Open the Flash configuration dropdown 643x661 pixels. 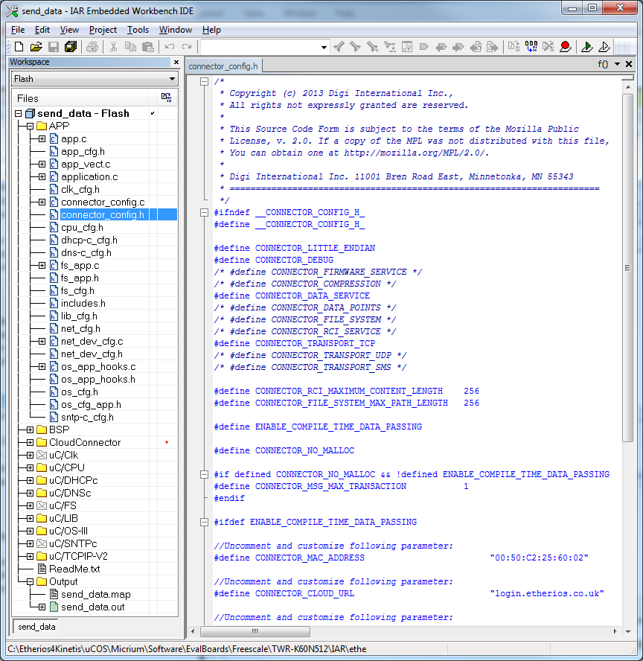[172, 79]
